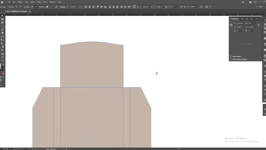
Task: Open the View menu
Action: [45, 2]
